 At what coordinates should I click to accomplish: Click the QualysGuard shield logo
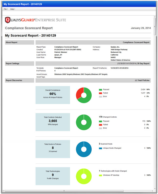(x=8, y=20)
